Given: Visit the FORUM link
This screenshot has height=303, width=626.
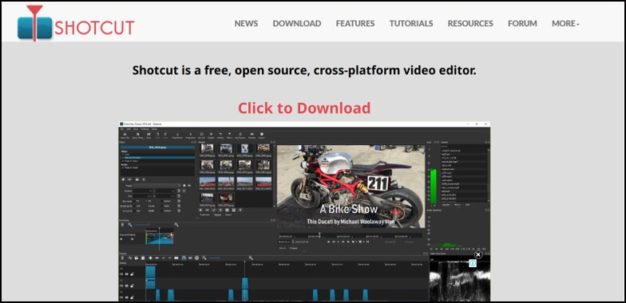Looking at the screenshot, I should coord(522,24).
